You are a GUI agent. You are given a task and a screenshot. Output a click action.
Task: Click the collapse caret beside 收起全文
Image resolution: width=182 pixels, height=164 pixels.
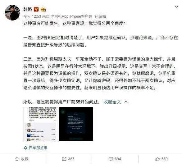tap(126, 102)
